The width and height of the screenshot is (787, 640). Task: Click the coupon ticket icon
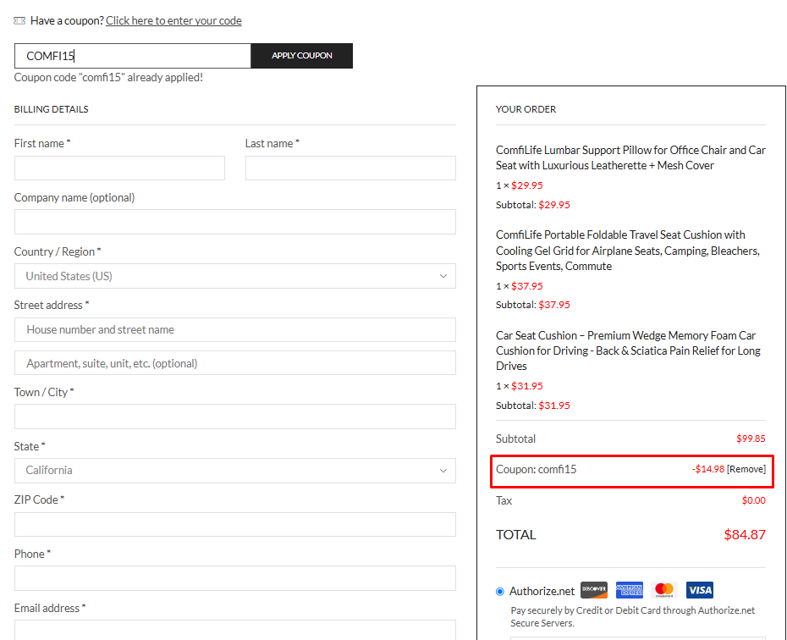click(x=19, y=20)
